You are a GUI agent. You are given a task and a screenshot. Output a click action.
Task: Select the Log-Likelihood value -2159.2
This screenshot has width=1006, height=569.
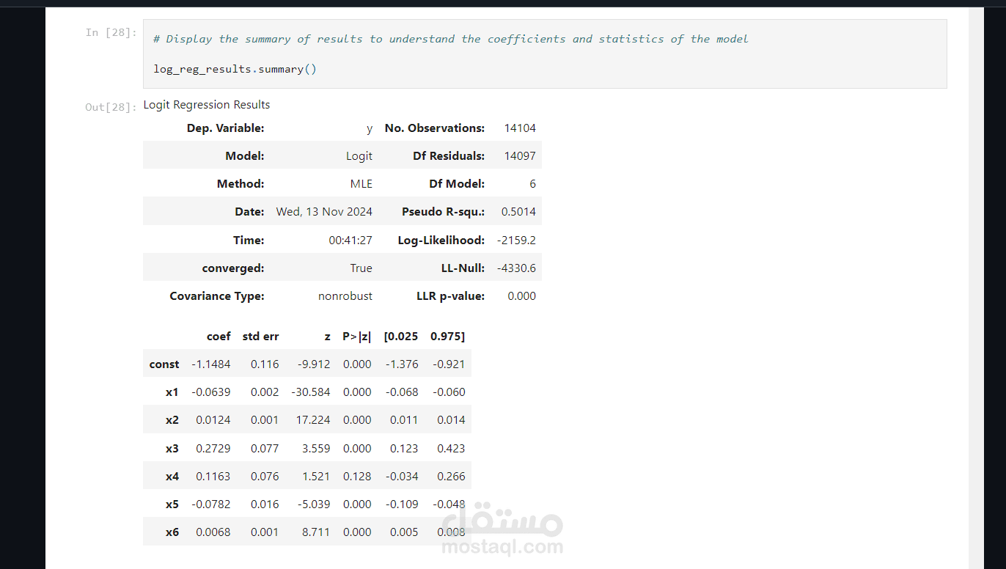point(516,241)
